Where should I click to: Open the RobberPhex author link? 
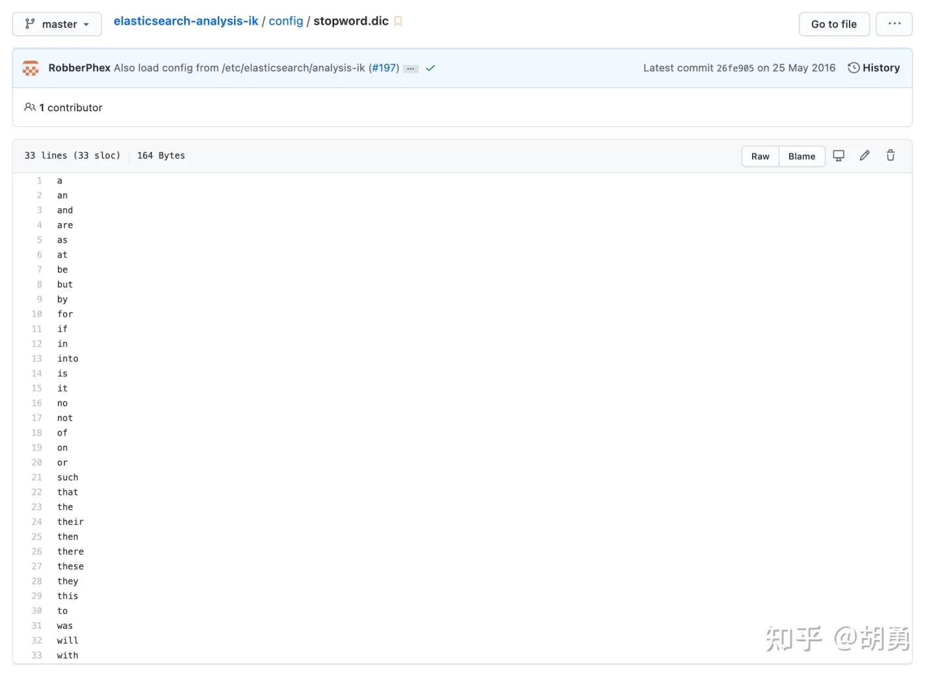point(79,68)
